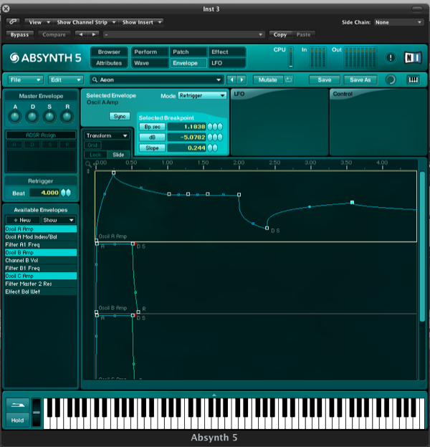Click the envelope view vertical scrollbar
430x447 pixels.
point(422,246)
